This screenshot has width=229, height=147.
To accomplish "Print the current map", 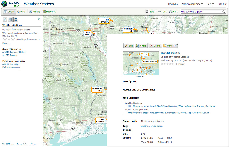I will coord(173,11).
